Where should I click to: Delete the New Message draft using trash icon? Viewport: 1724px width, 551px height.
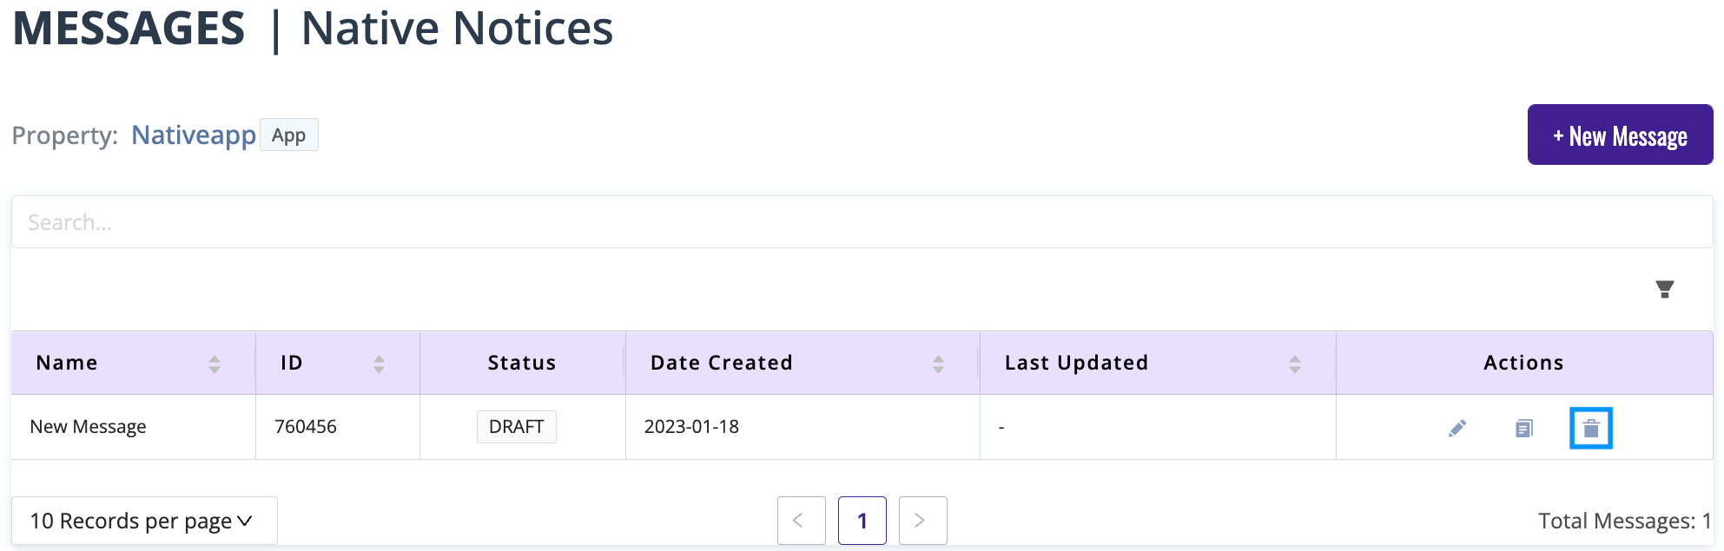click(x=1590, y=427)
